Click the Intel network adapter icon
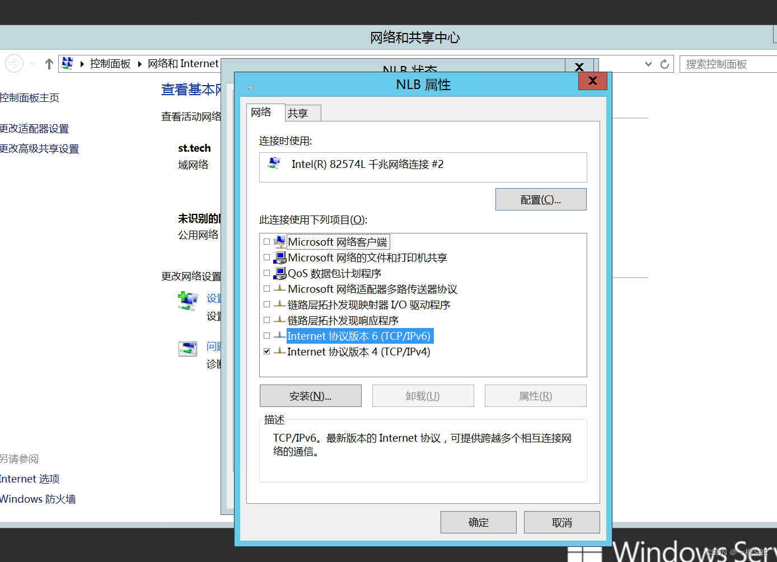Screen dimensions: 777x562 [x=275, y=163]
